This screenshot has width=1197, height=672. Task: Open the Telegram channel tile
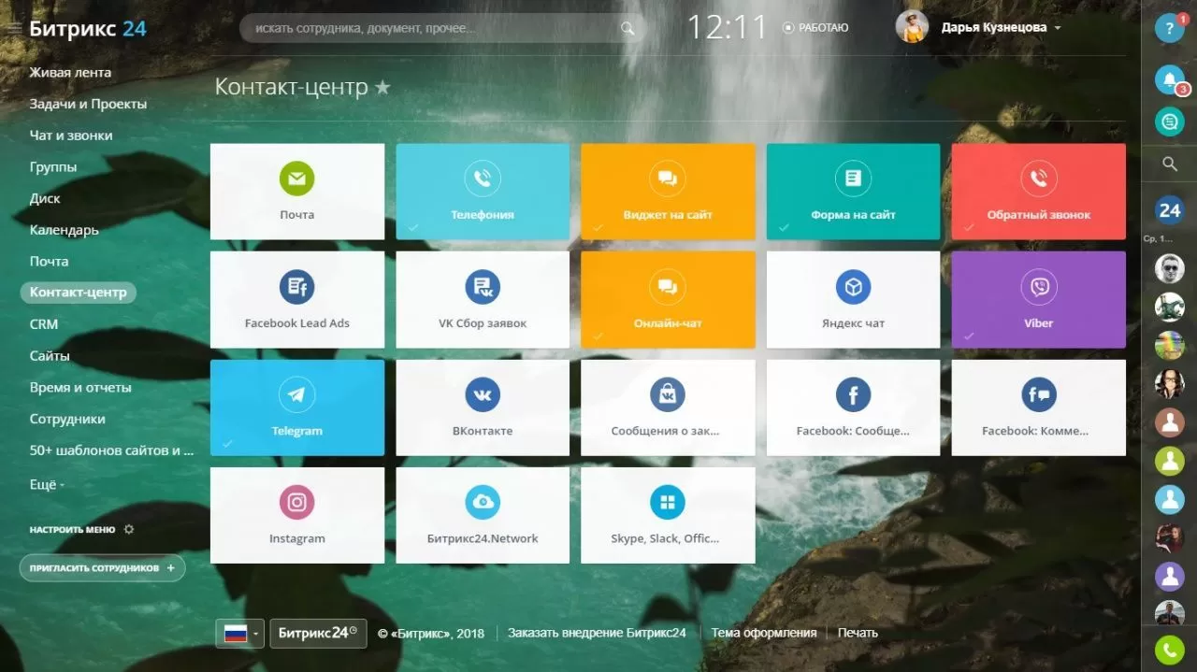point(296,407)
